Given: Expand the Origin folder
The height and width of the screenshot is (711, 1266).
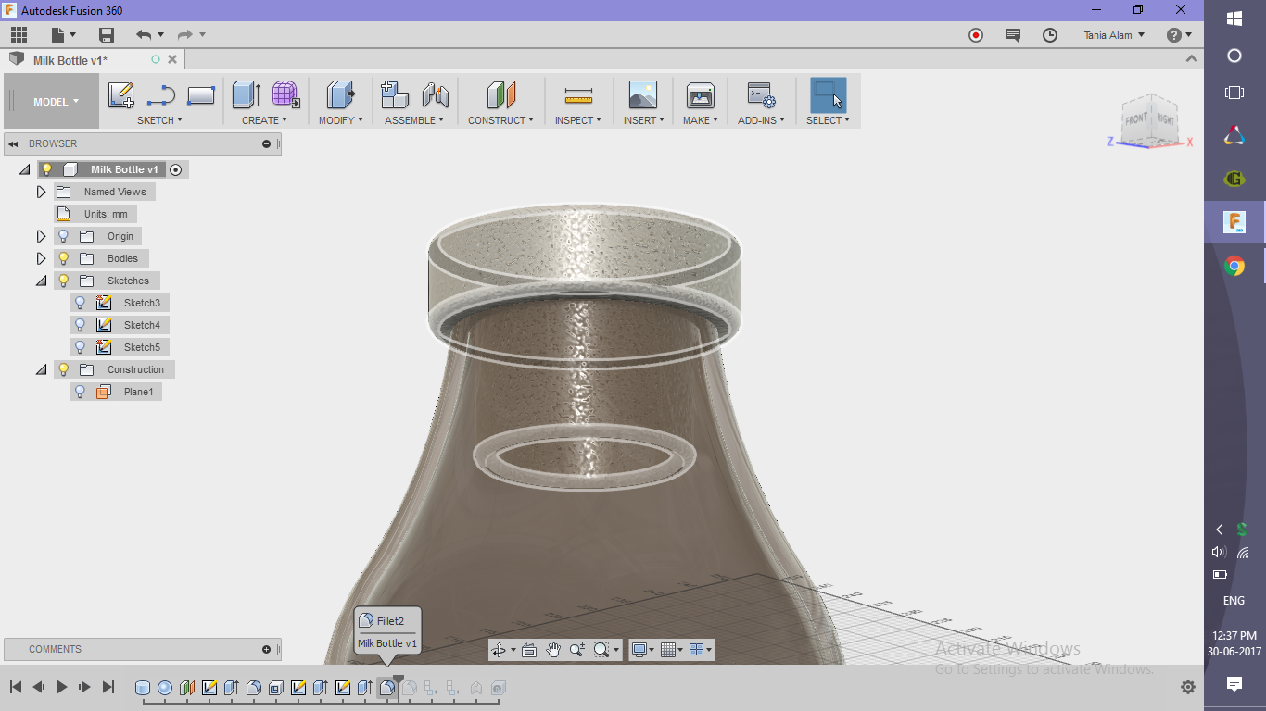Looking at the screenshot, I should pos(41,236).
